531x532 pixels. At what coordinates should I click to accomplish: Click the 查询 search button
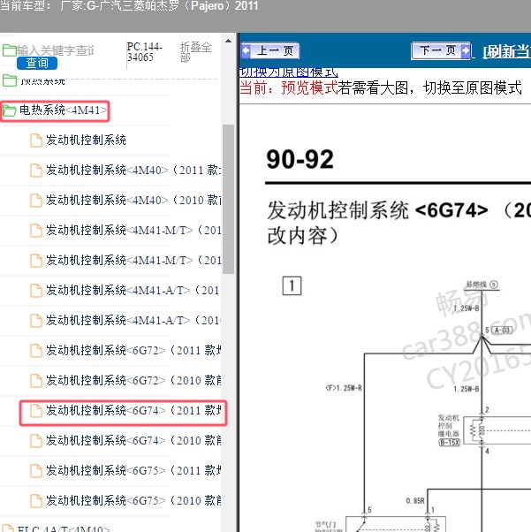(37, 63)
